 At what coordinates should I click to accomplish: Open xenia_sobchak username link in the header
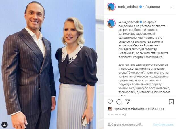click(x=128, y=7)
